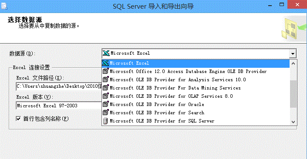
Task: Maximize the wizard window
Action: pyautogui.click(x=282, y=4)
